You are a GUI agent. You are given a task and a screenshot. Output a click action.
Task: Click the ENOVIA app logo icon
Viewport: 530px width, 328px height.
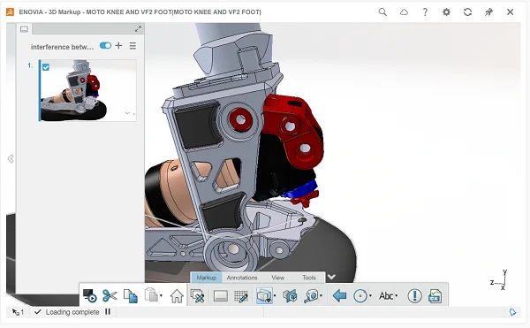tap(10, 12)
